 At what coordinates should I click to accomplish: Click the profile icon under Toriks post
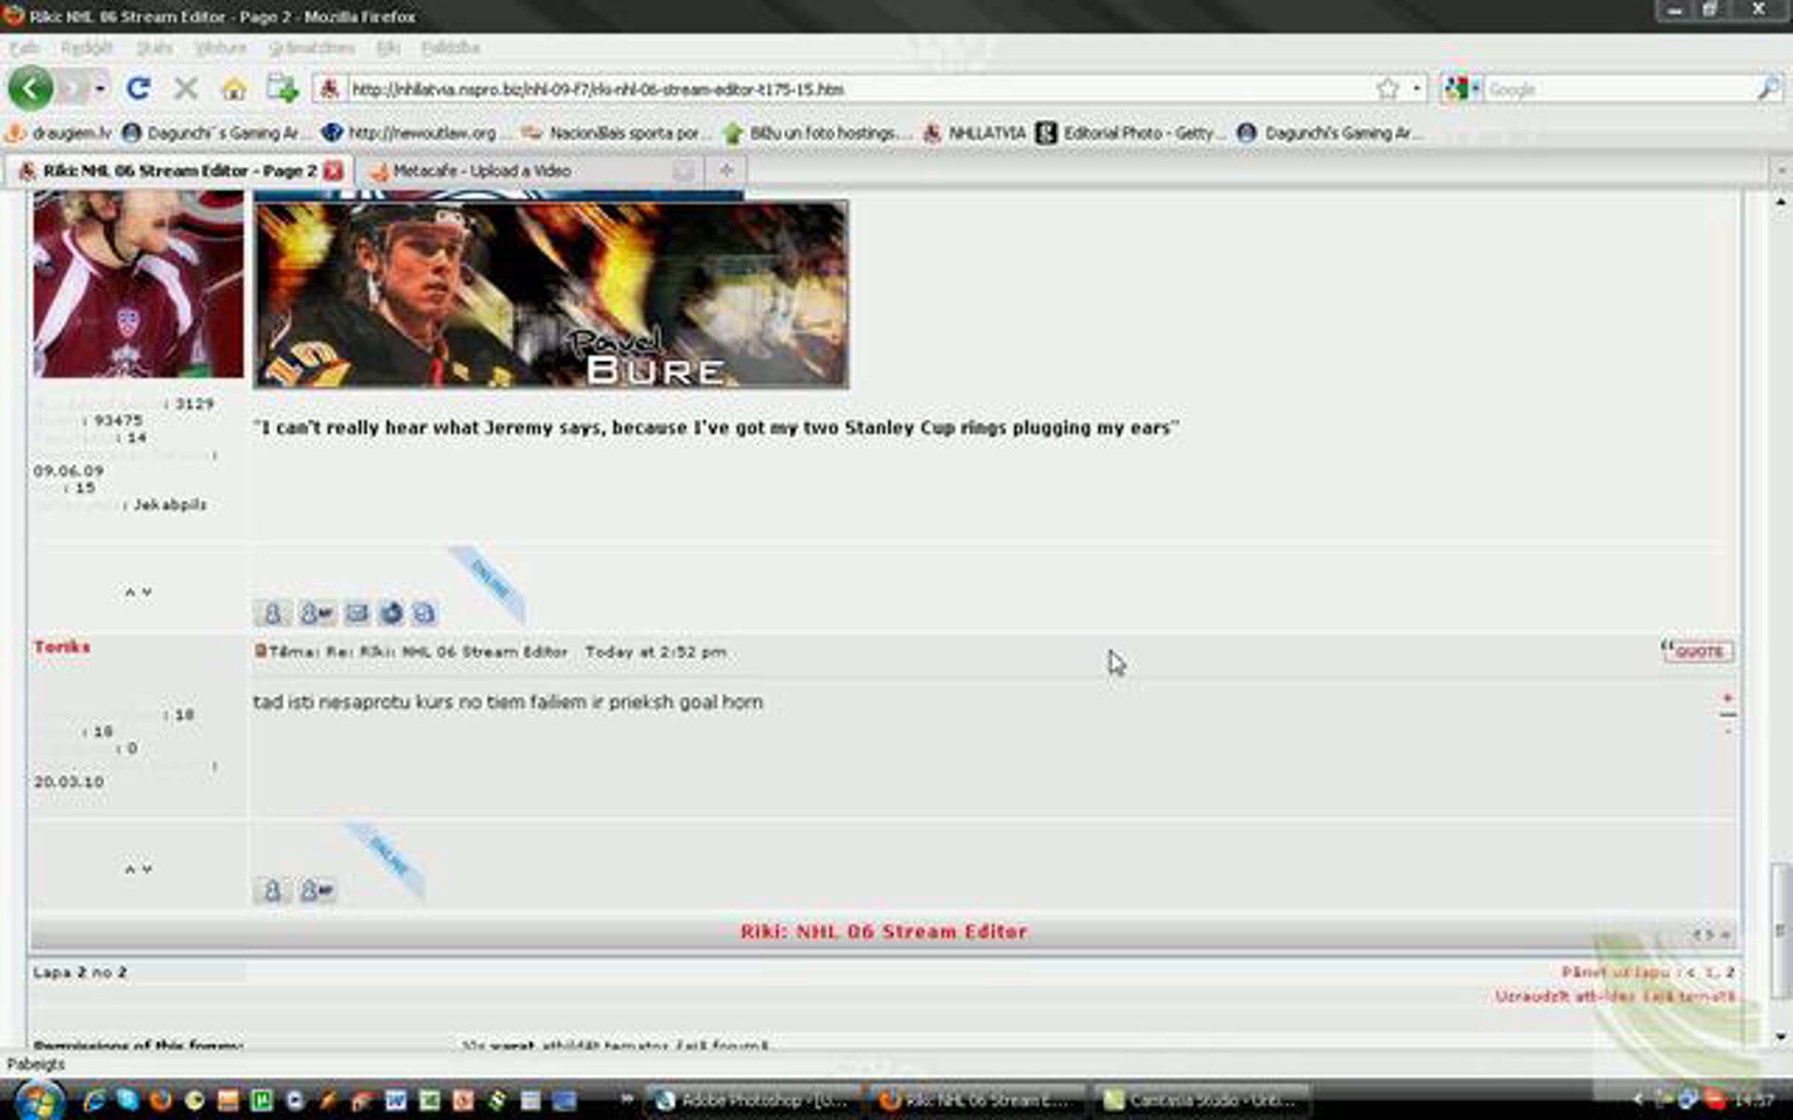(272, 890)
